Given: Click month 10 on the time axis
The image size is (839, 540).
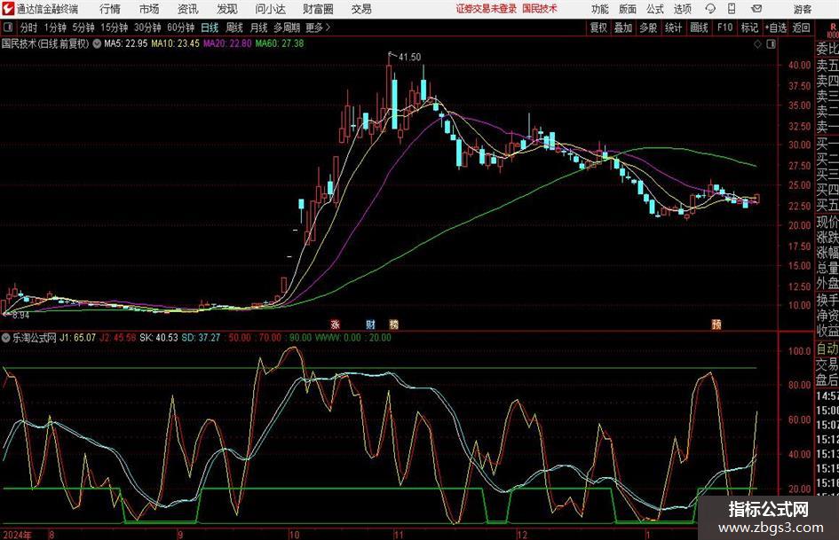Looking at the screenshot, I should [x=294, y=534].
